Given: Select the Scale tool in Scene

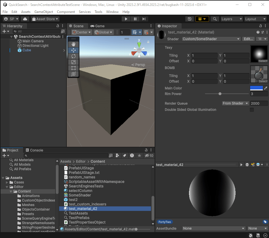Looking at the screenshot, I should tap(74, 62).
